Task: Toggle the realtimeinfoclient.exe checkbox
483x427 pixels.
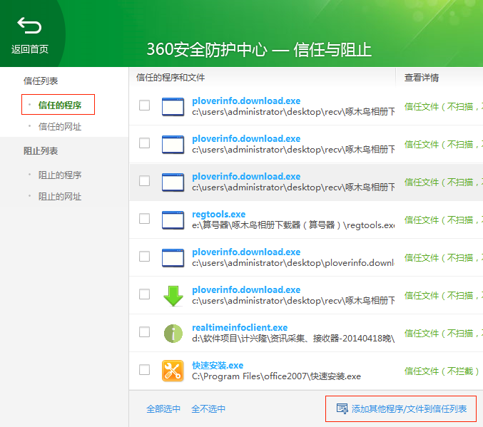Action: [x=145, y=332]
